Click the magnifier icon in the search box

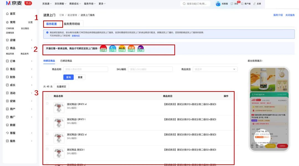[184, 4]
